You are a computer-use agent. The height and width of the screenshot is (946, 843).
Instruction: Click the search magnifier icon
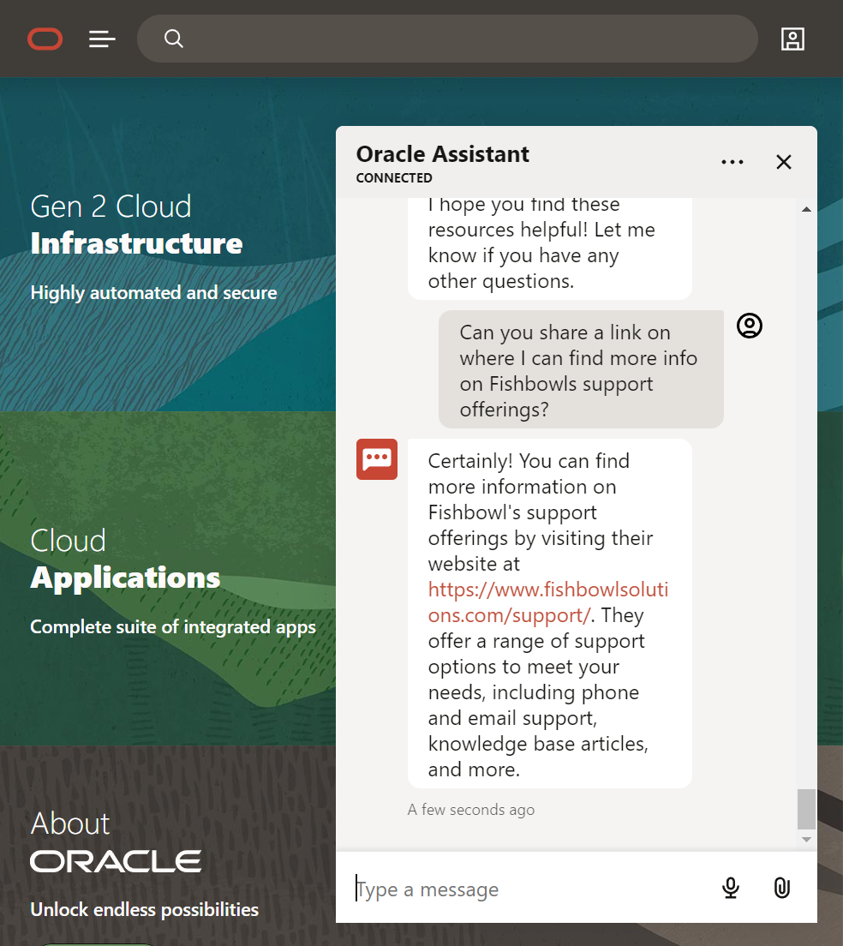pos(174,39)
